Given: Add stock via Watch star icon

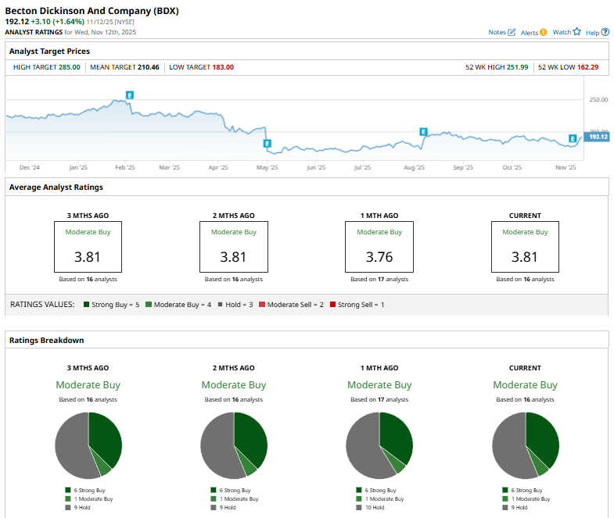Looking at the screenshot, I should click(x=576, y=32).
